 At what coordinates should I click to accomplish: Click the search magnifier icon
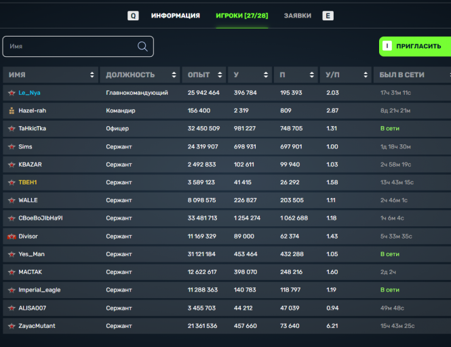142,46
